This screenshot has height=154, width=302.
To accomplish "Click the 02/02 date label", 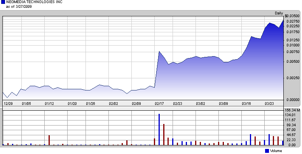I will [x=113, y=104].
